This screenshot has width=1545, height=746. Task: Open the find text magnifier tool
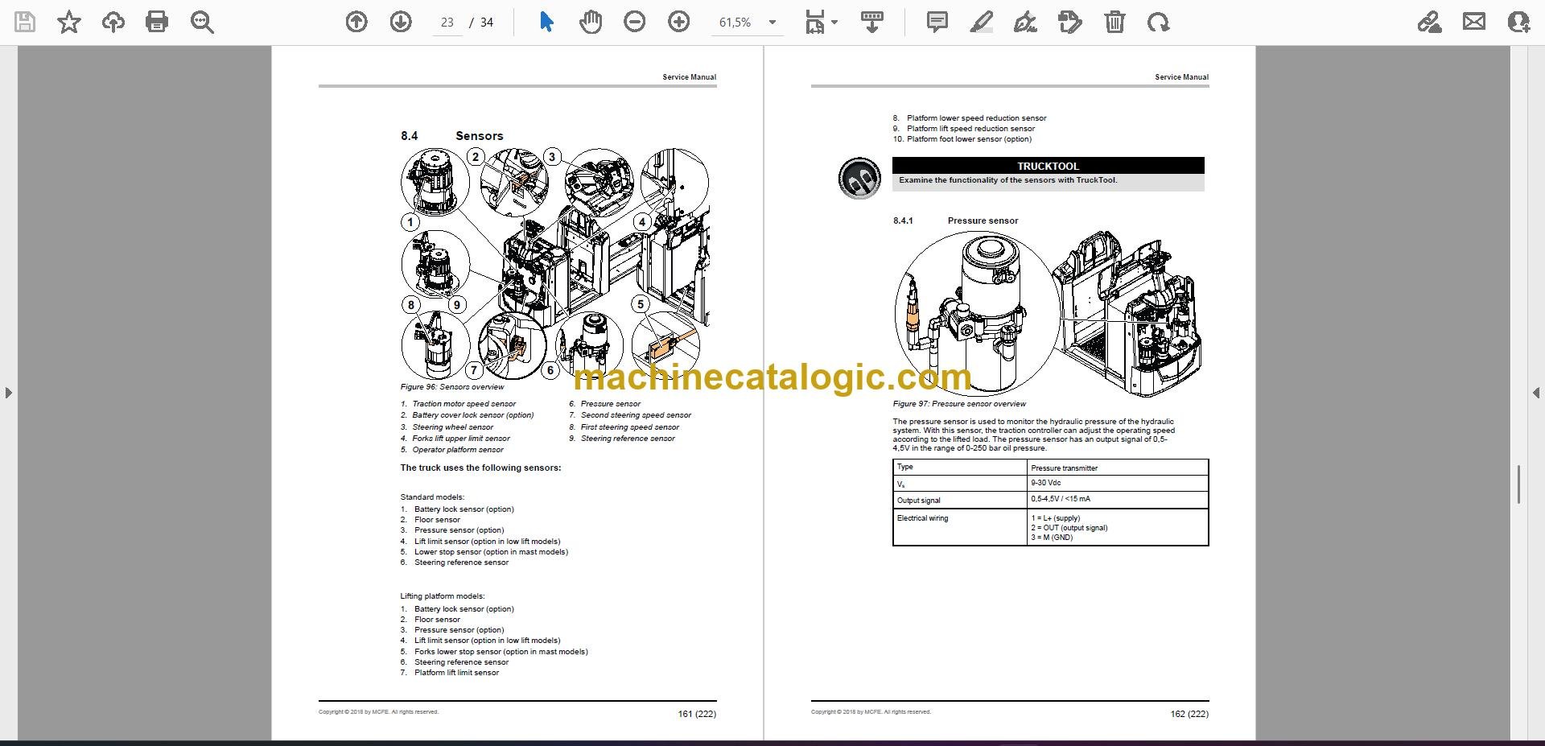(202, 22)
